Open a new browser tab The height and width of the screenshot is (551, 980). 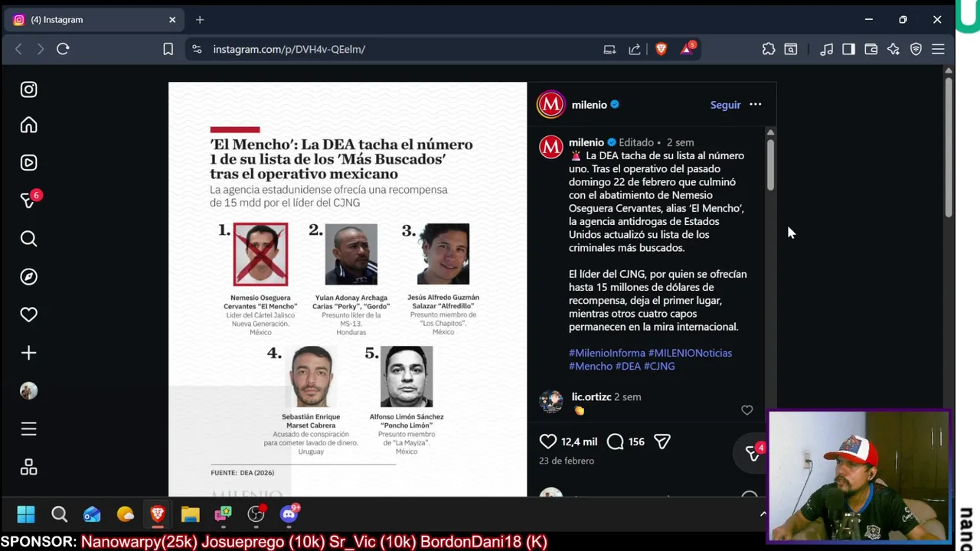point(200,20)
